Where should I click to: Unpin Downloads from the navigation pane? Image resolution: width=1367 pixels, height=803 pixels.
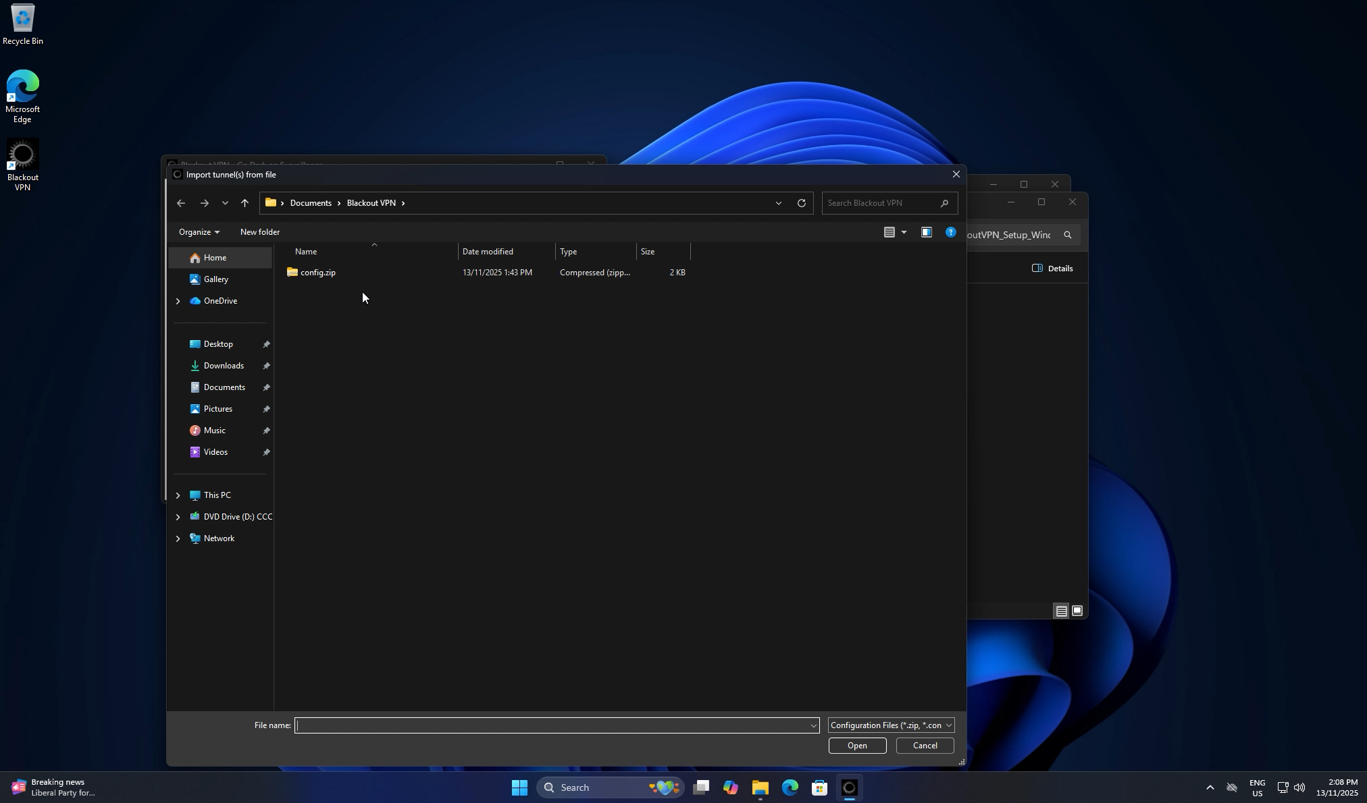[267, 366]
